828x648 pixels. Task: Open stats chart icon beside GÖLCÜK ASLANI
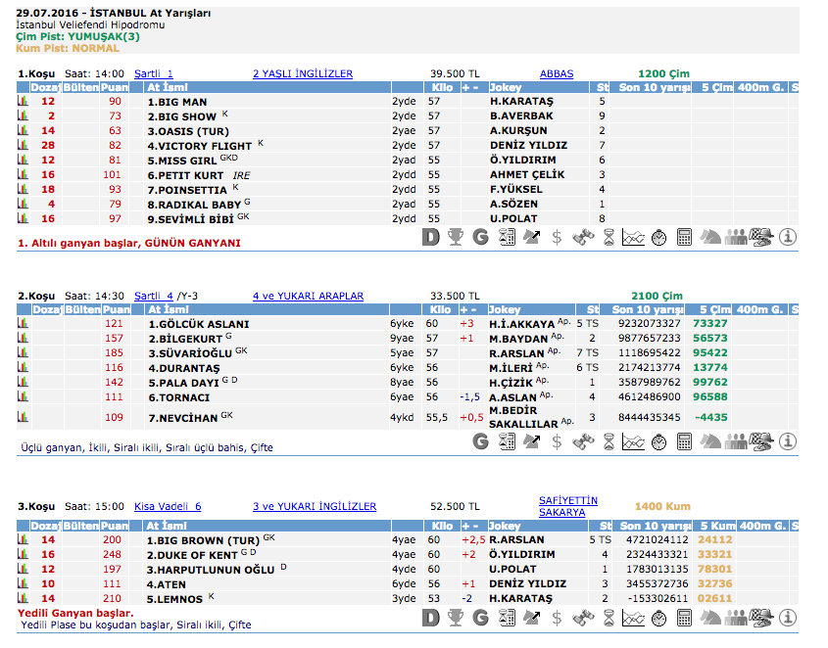coord(23,323)
